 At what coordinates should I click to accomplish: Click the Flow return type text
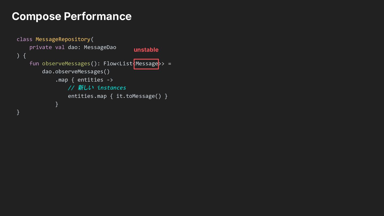pyautogui.click(x=110, y=63)
